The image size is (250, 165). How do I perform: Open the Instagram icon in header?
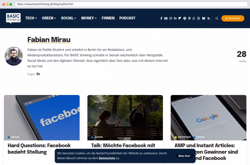pos(171,18)
